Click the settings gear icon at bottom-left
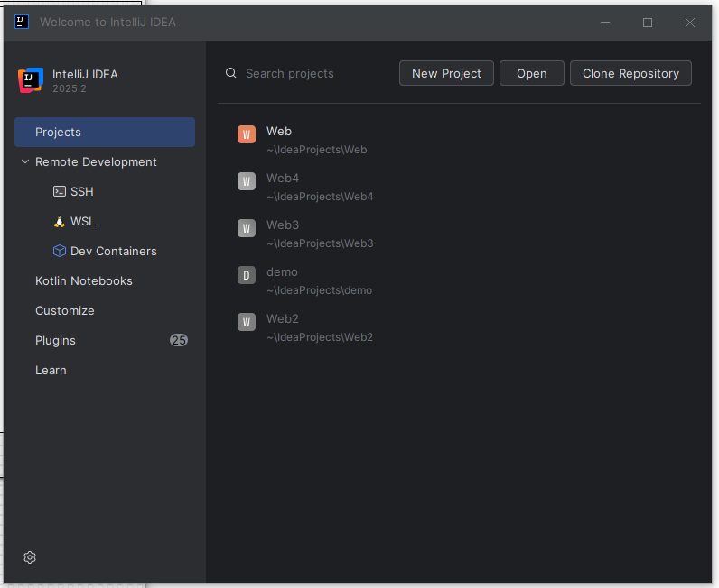The height and width of the screenshot is (588, 719). click(30, 557)
